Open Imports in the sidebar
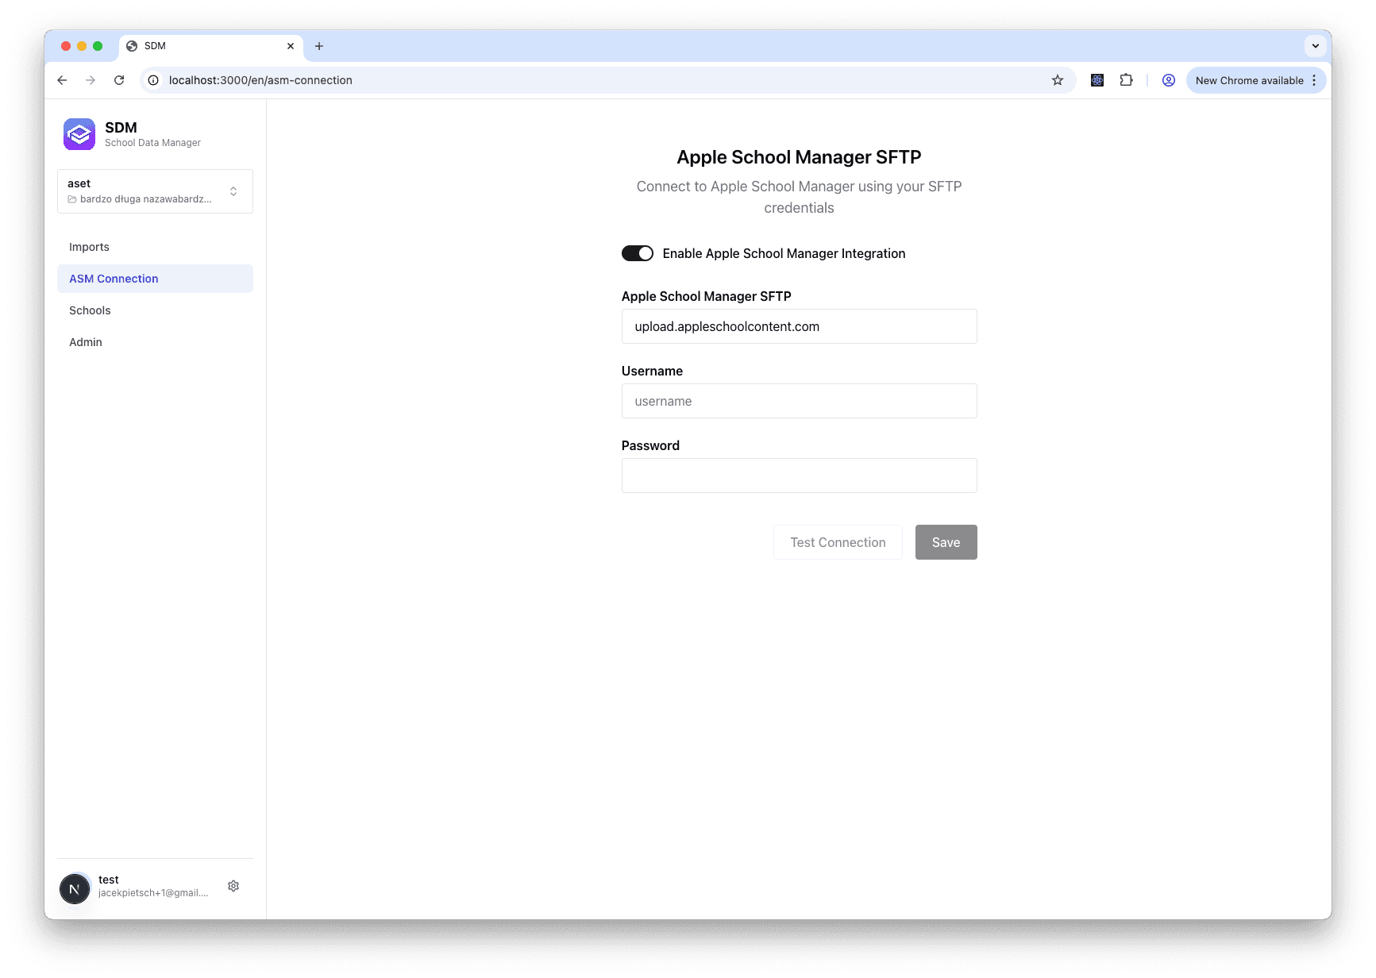The height and width of the screenshot is (978, 1376). pyautogui.click(x=155, y=247)
